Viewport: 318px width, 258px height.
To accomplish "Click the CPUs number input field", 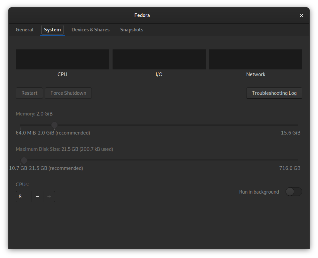I will coord(24,197).
